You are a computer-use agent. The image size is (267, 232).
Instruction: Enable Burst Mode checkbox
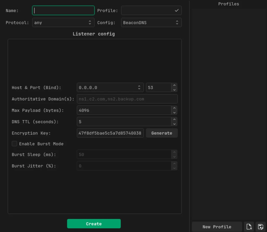tap(15, 144)
